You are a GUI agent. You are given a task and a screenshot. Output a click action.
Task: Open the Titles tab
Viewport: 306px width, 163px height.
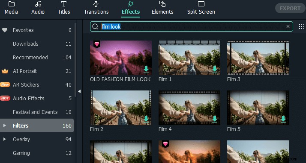click(x=64, y=8)
